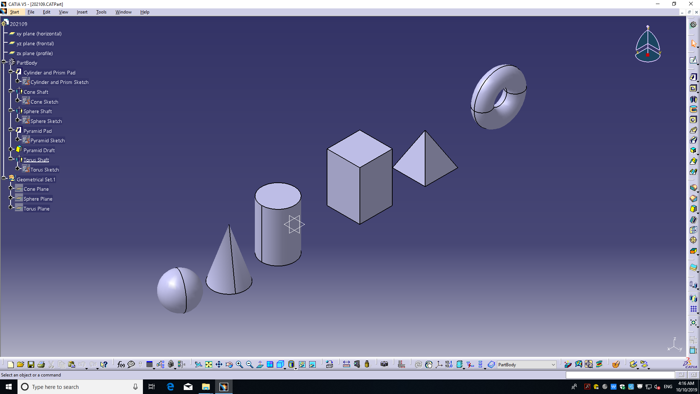Collapse the Geometrical Set.1 node
This screenshot has width=700, height=394.
point(4,178)
